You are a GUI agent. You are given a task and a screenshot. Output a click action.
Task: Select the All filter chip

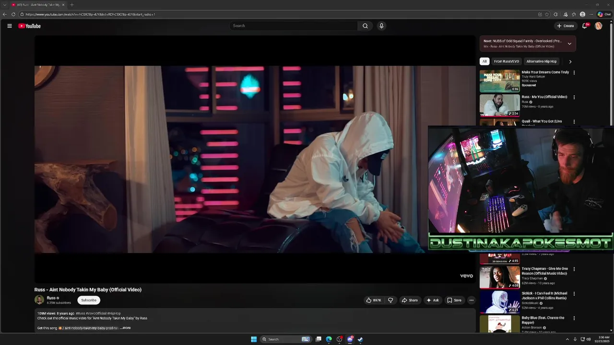click(x=484, y=61)
